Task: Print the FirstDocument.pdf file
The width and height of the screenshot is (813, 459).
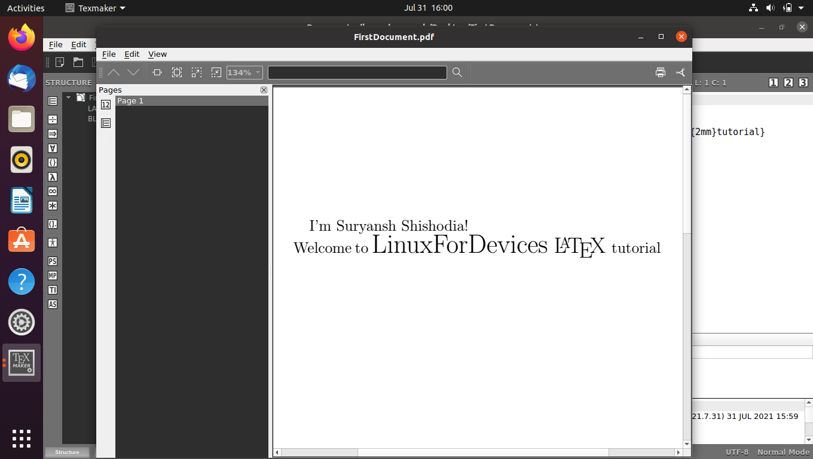Action: coord(661,72)
